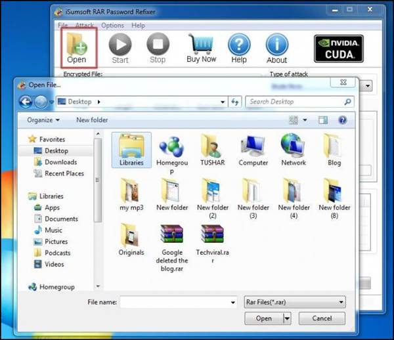
Task: Toggle the preview pane icon
Action: pyautogui.click(x=323, y=120)
